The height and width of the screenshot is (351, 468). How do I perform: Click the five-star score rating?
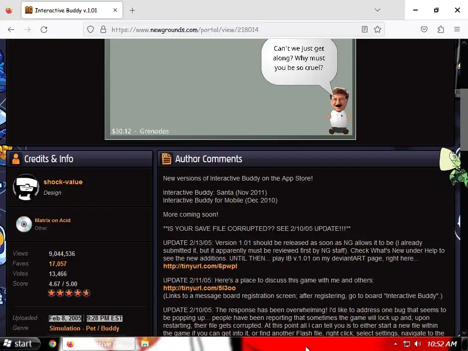coord(69,293)
